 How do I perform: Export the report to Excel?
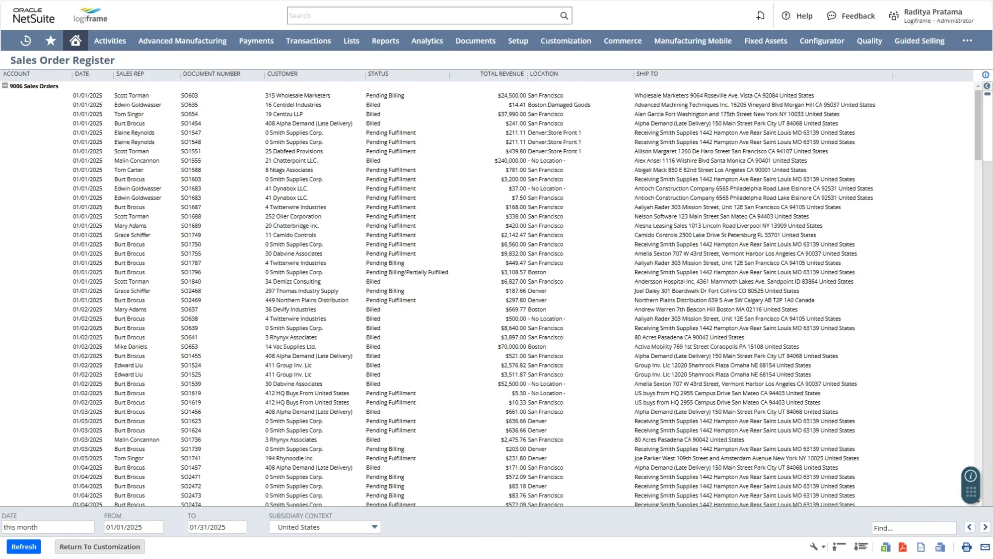[x=885, y=547]
